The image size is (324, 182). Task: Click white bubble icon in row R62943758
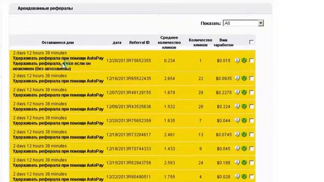tap(237, 162)
